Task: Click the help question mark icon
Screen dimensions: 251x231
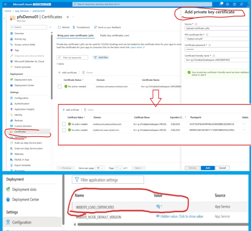Action: click(x=234, y=4)
